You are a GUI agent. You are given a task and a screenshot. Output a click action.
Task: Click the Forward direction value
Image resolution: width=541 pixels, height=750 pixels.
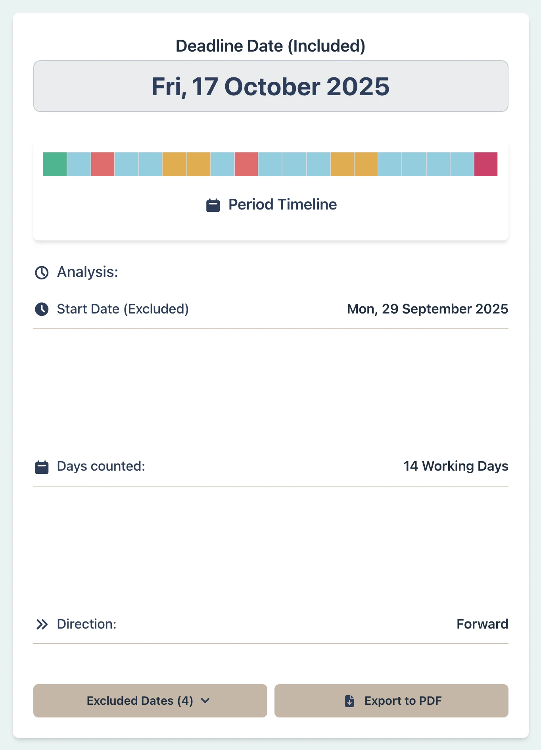(482, 624)
